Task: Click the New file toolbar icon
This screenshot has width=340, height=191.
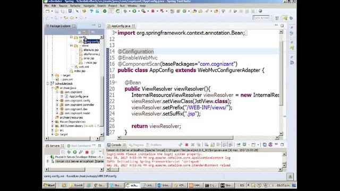Action: tap(47, 11)
